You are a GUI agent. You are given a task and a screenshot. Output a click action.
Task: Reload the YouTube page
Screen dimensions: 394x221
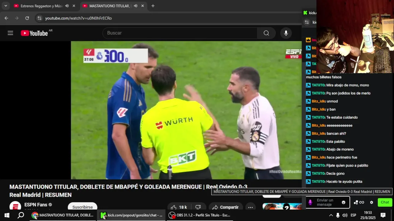point(27,18)
